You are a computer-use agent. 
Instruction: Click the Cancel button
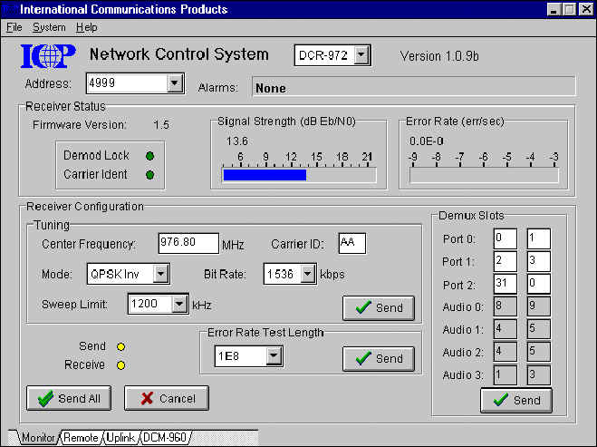167,398
